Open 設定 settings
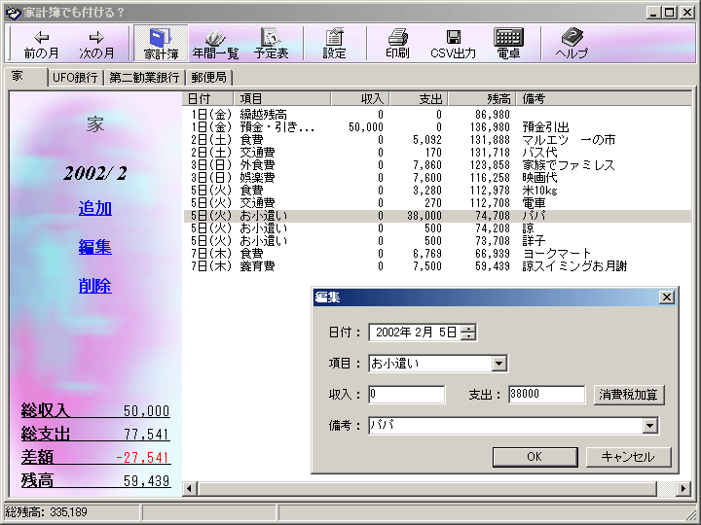This screenshot has width=701, height=525. coord(334,44)
